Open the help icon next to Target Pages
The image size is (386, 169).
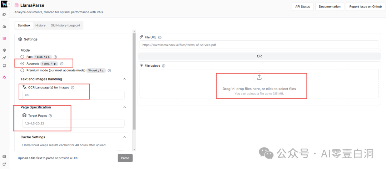tap(50, 116)
